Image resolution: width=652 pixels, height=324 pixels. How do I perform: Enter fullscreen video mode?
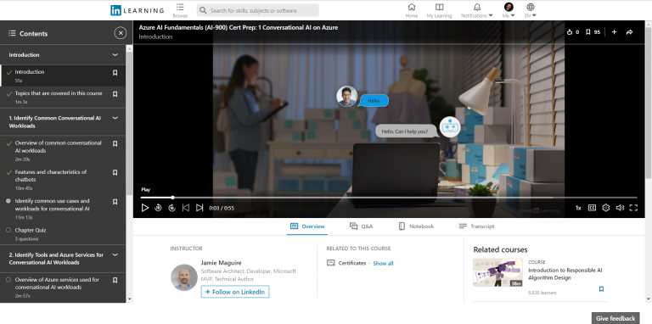633,208
